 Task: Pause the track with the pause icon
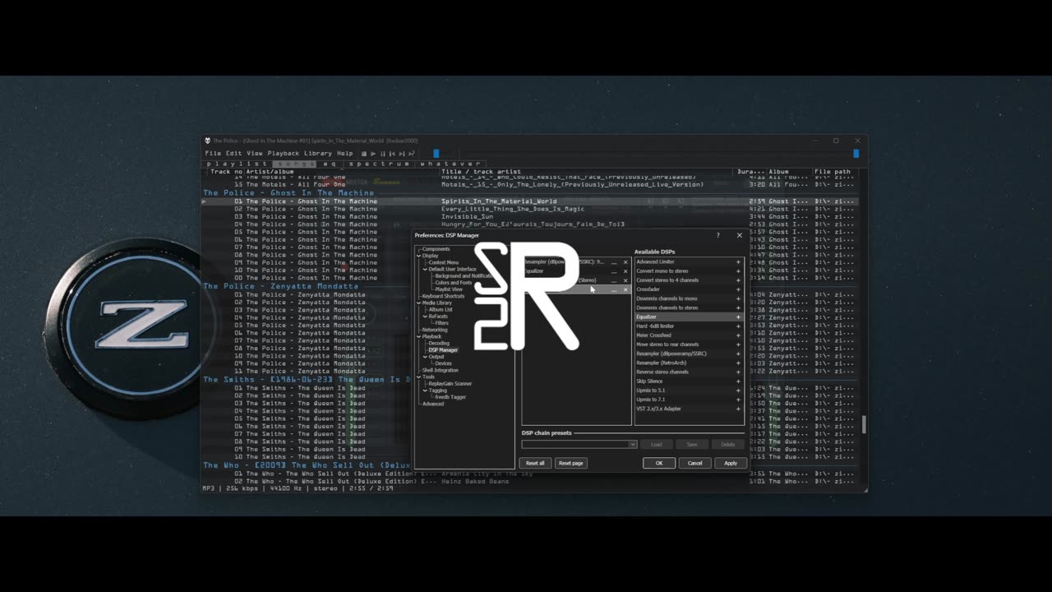coord(382,154)
